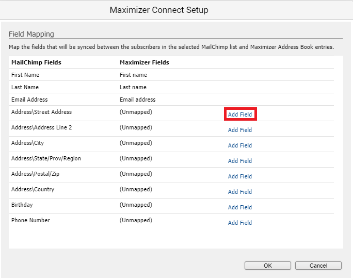Select the Email Address MailChimp field
The image size is (353, 280).
point(29,100)
